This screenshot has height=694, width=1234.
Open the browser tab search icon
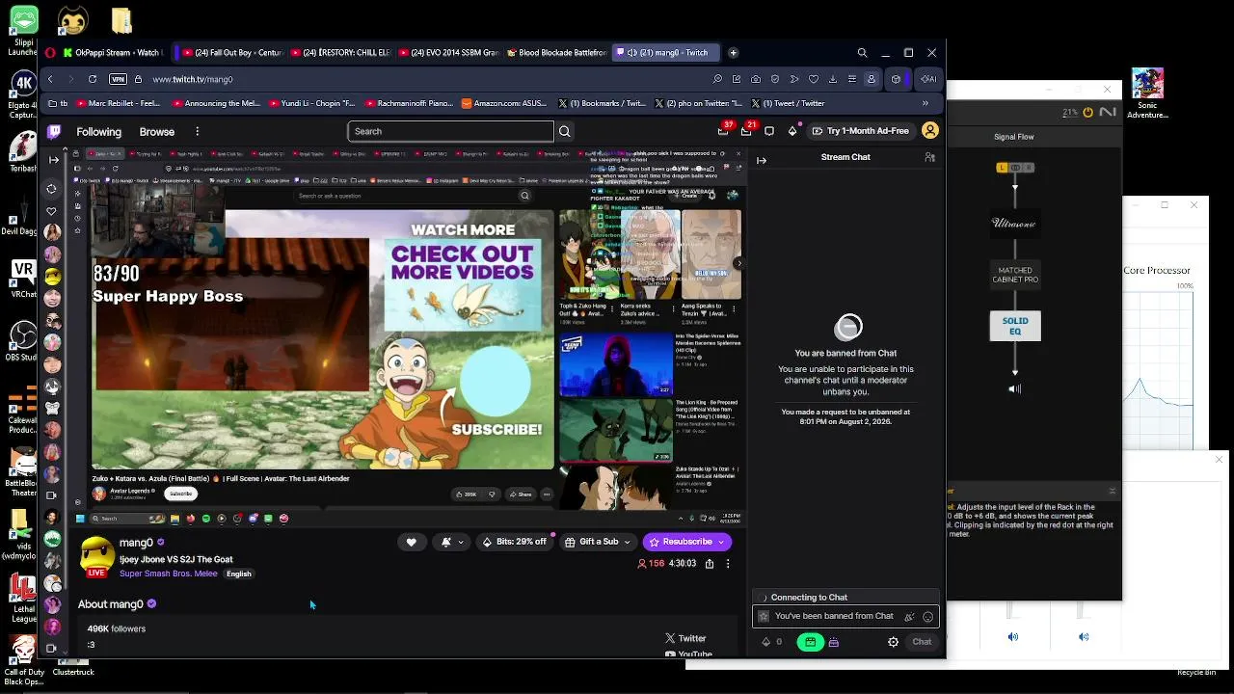tap(862, 53)
